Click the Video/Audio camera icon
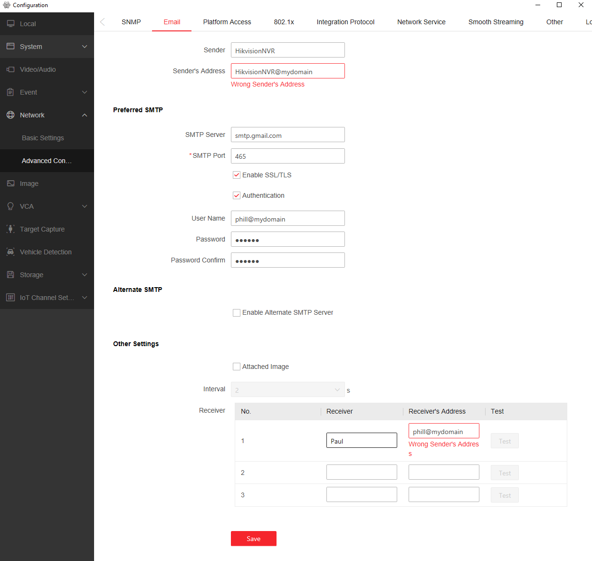Viewport: 592px width, 561px height. (10, 69)
